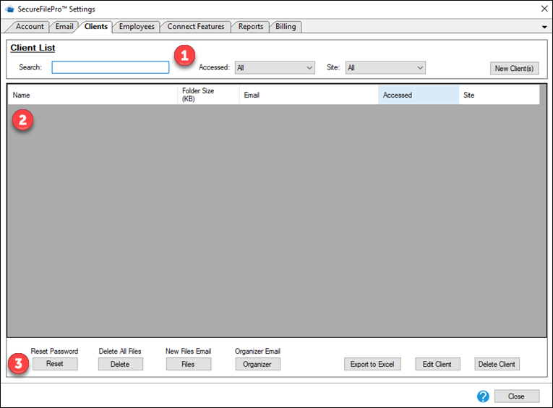Viewport: 553px width, 408px height.
Task: Click the Delete all files button
Action: (x=120, y=365)
